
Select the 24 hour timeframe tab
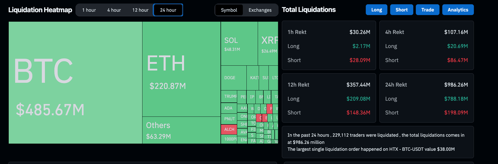(x=168, y=10)
